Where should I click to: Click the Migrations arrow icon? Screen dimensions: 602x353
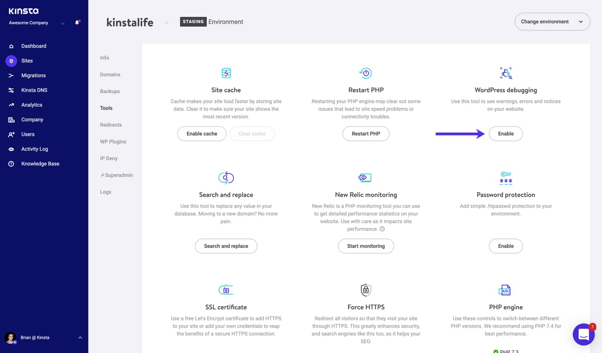11,75
